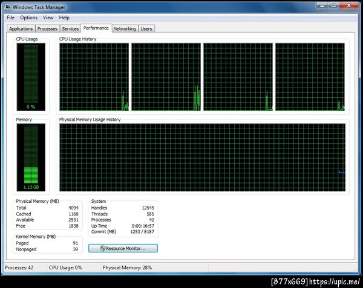Viewport: 363px width, 288px height.
Task: Click the Free memory value 1838
Action: (74, 226)
